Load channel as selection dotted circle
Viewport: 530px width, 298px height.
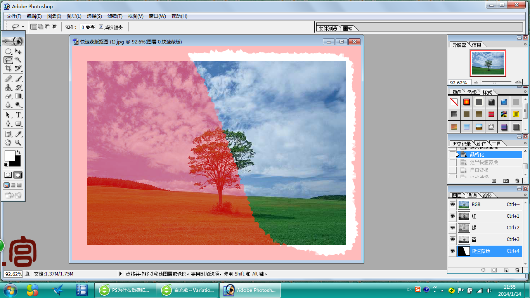tap(483, 270)
